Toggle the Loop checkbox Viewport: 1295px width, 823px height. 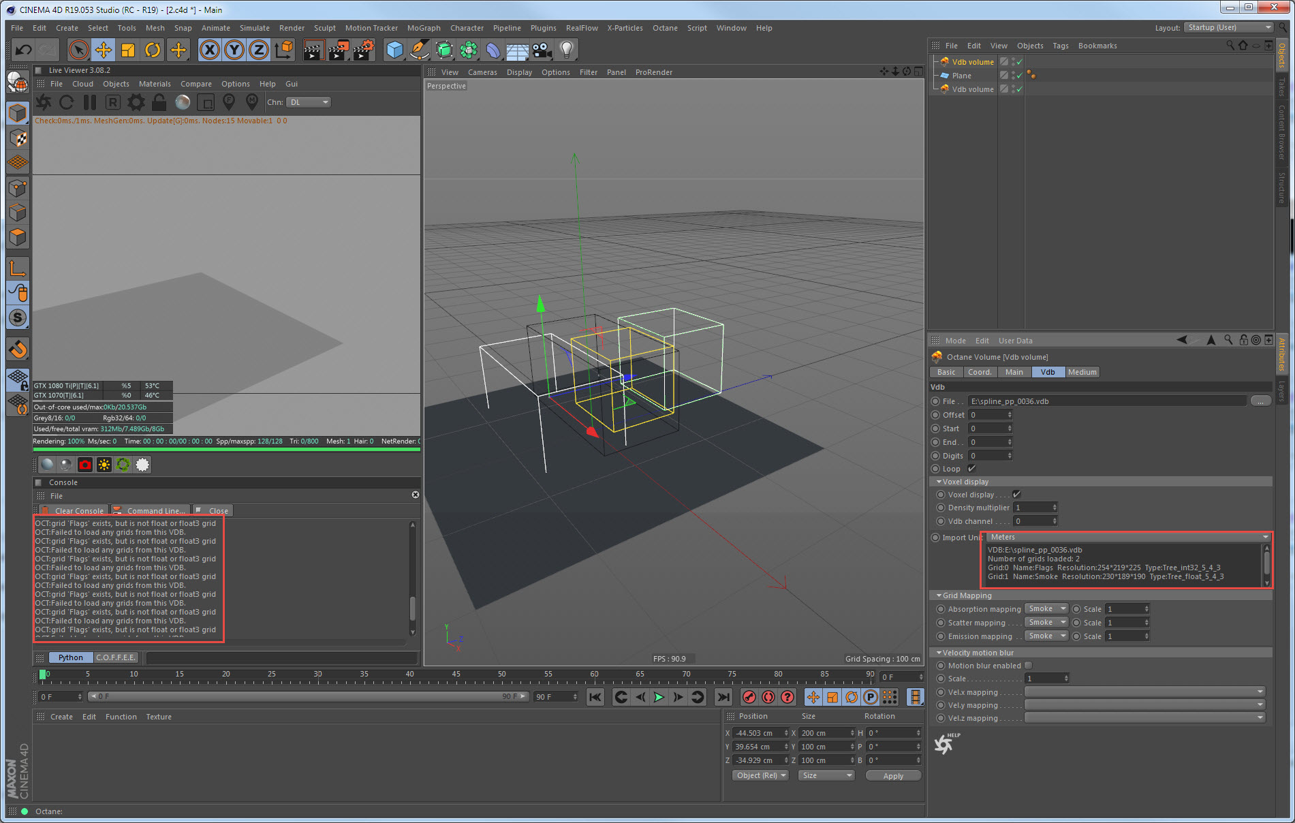pos(972,469)
